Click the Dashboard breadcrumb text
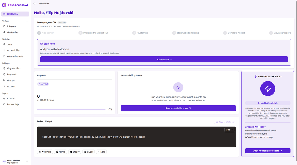 pos(44,4)
